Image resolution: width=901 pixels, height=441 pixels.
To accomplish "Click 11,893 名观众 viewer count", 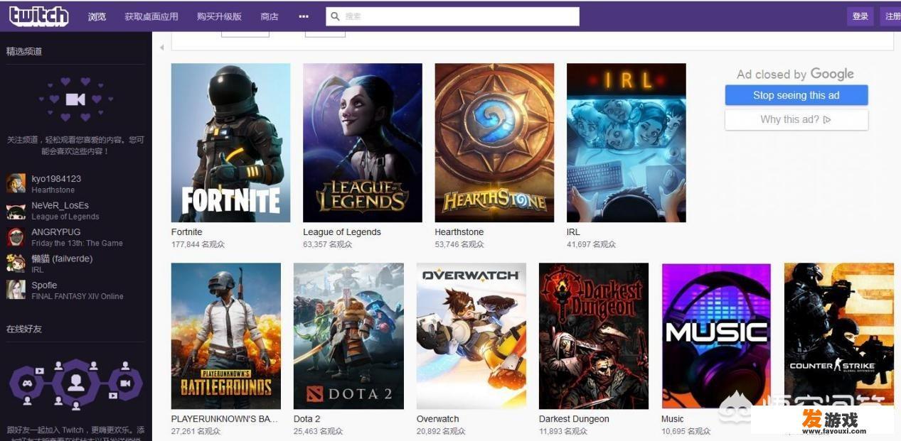I will (x=563, y=431).
